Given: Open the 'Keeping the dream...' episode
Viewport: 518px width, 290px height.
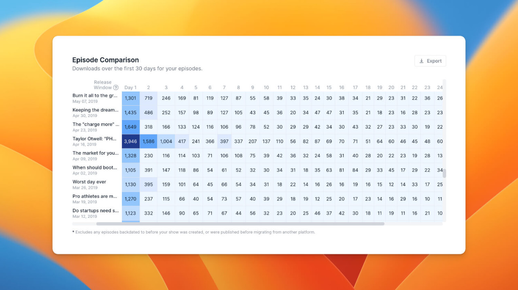Looking at the screenshot, I should click(96, 110).
